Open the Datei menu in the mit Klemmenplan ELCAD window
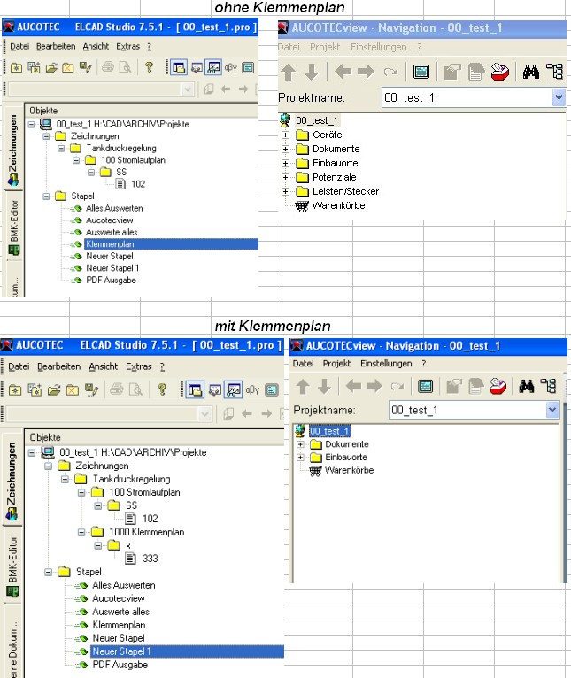571x678 pixels. pyautogui.click(x=19, y=366)
